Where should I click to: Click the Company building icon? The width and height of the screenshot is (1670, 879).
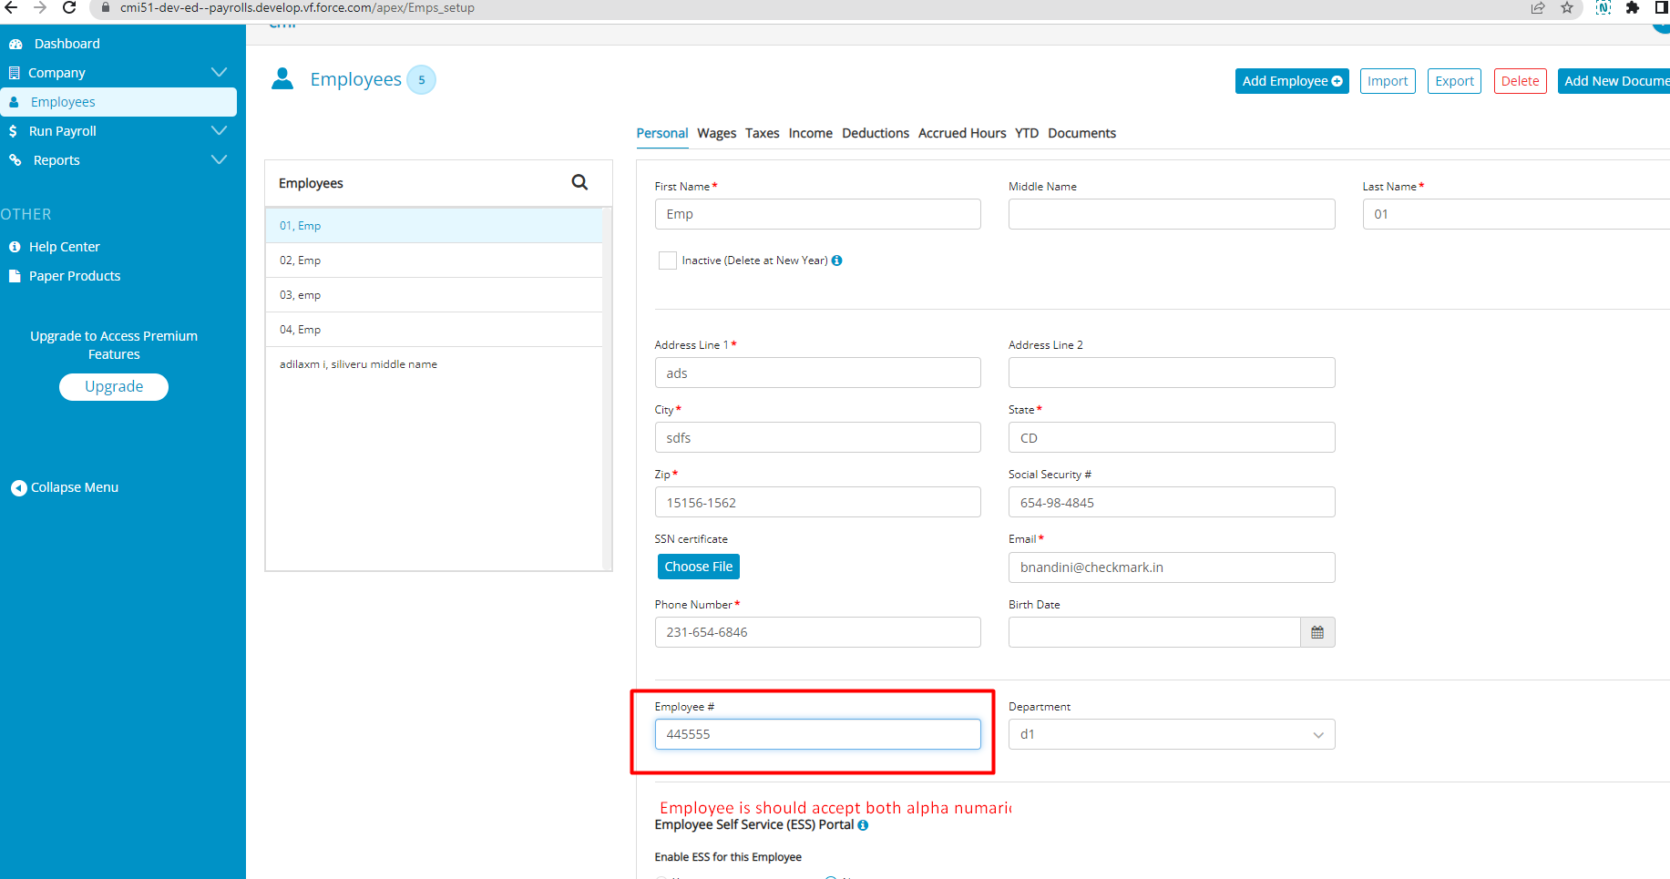point(14,73)
